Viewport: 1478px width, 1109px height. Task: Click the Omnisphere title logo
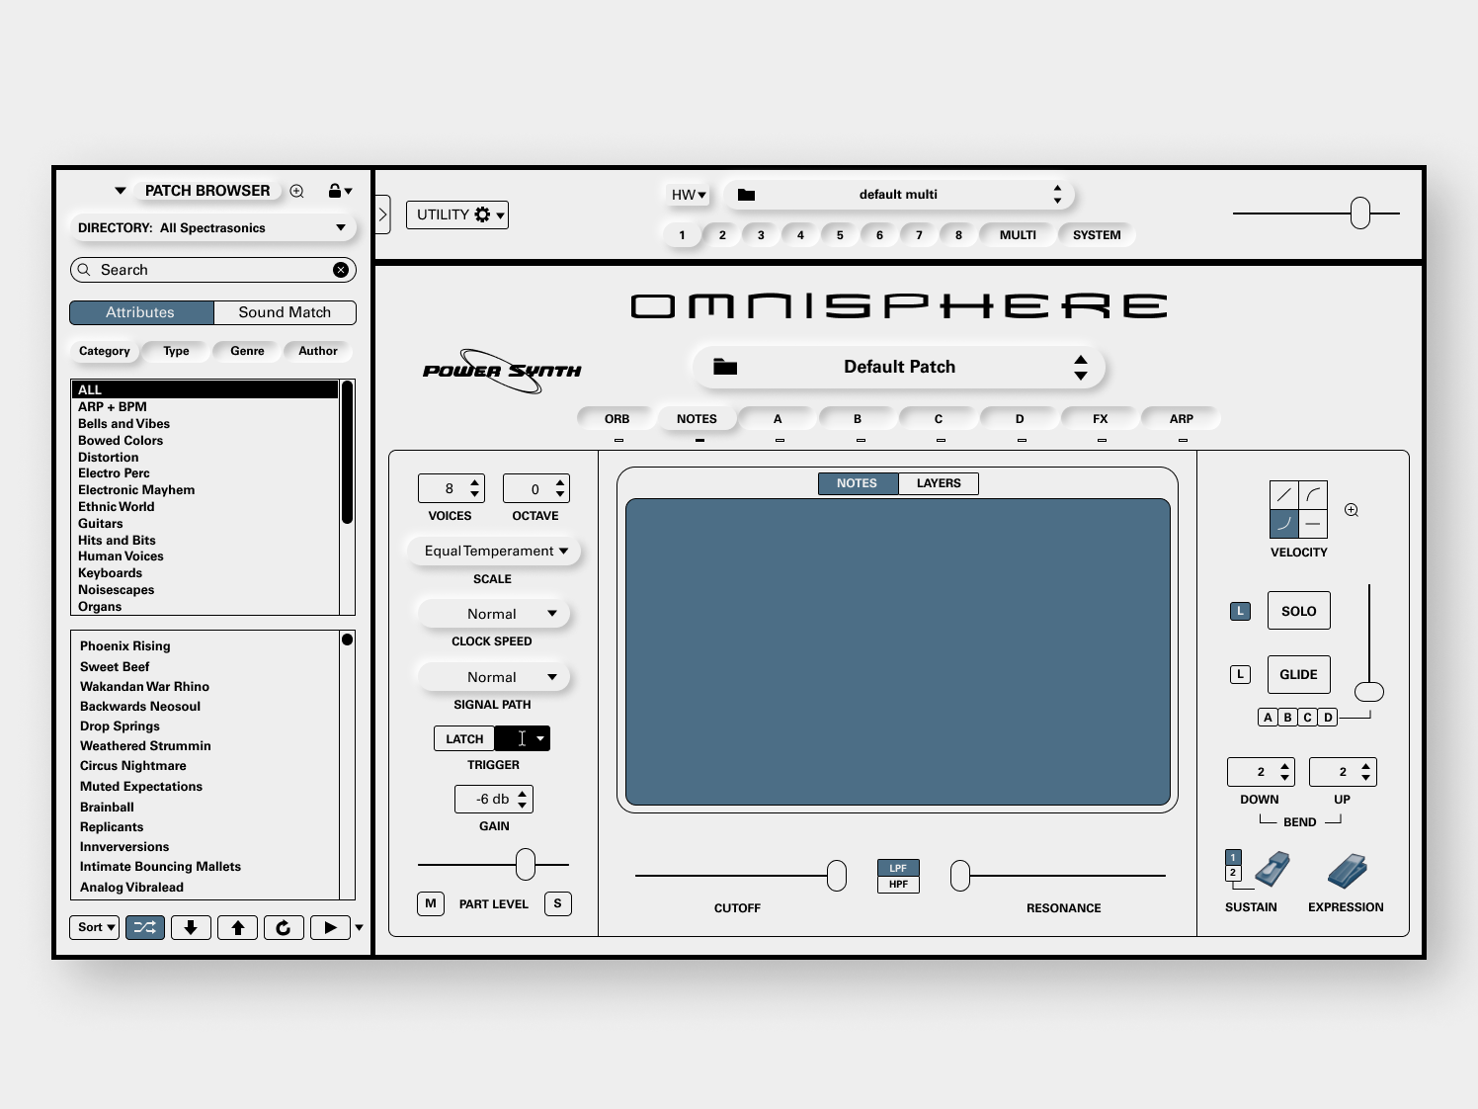click(899, 306)
